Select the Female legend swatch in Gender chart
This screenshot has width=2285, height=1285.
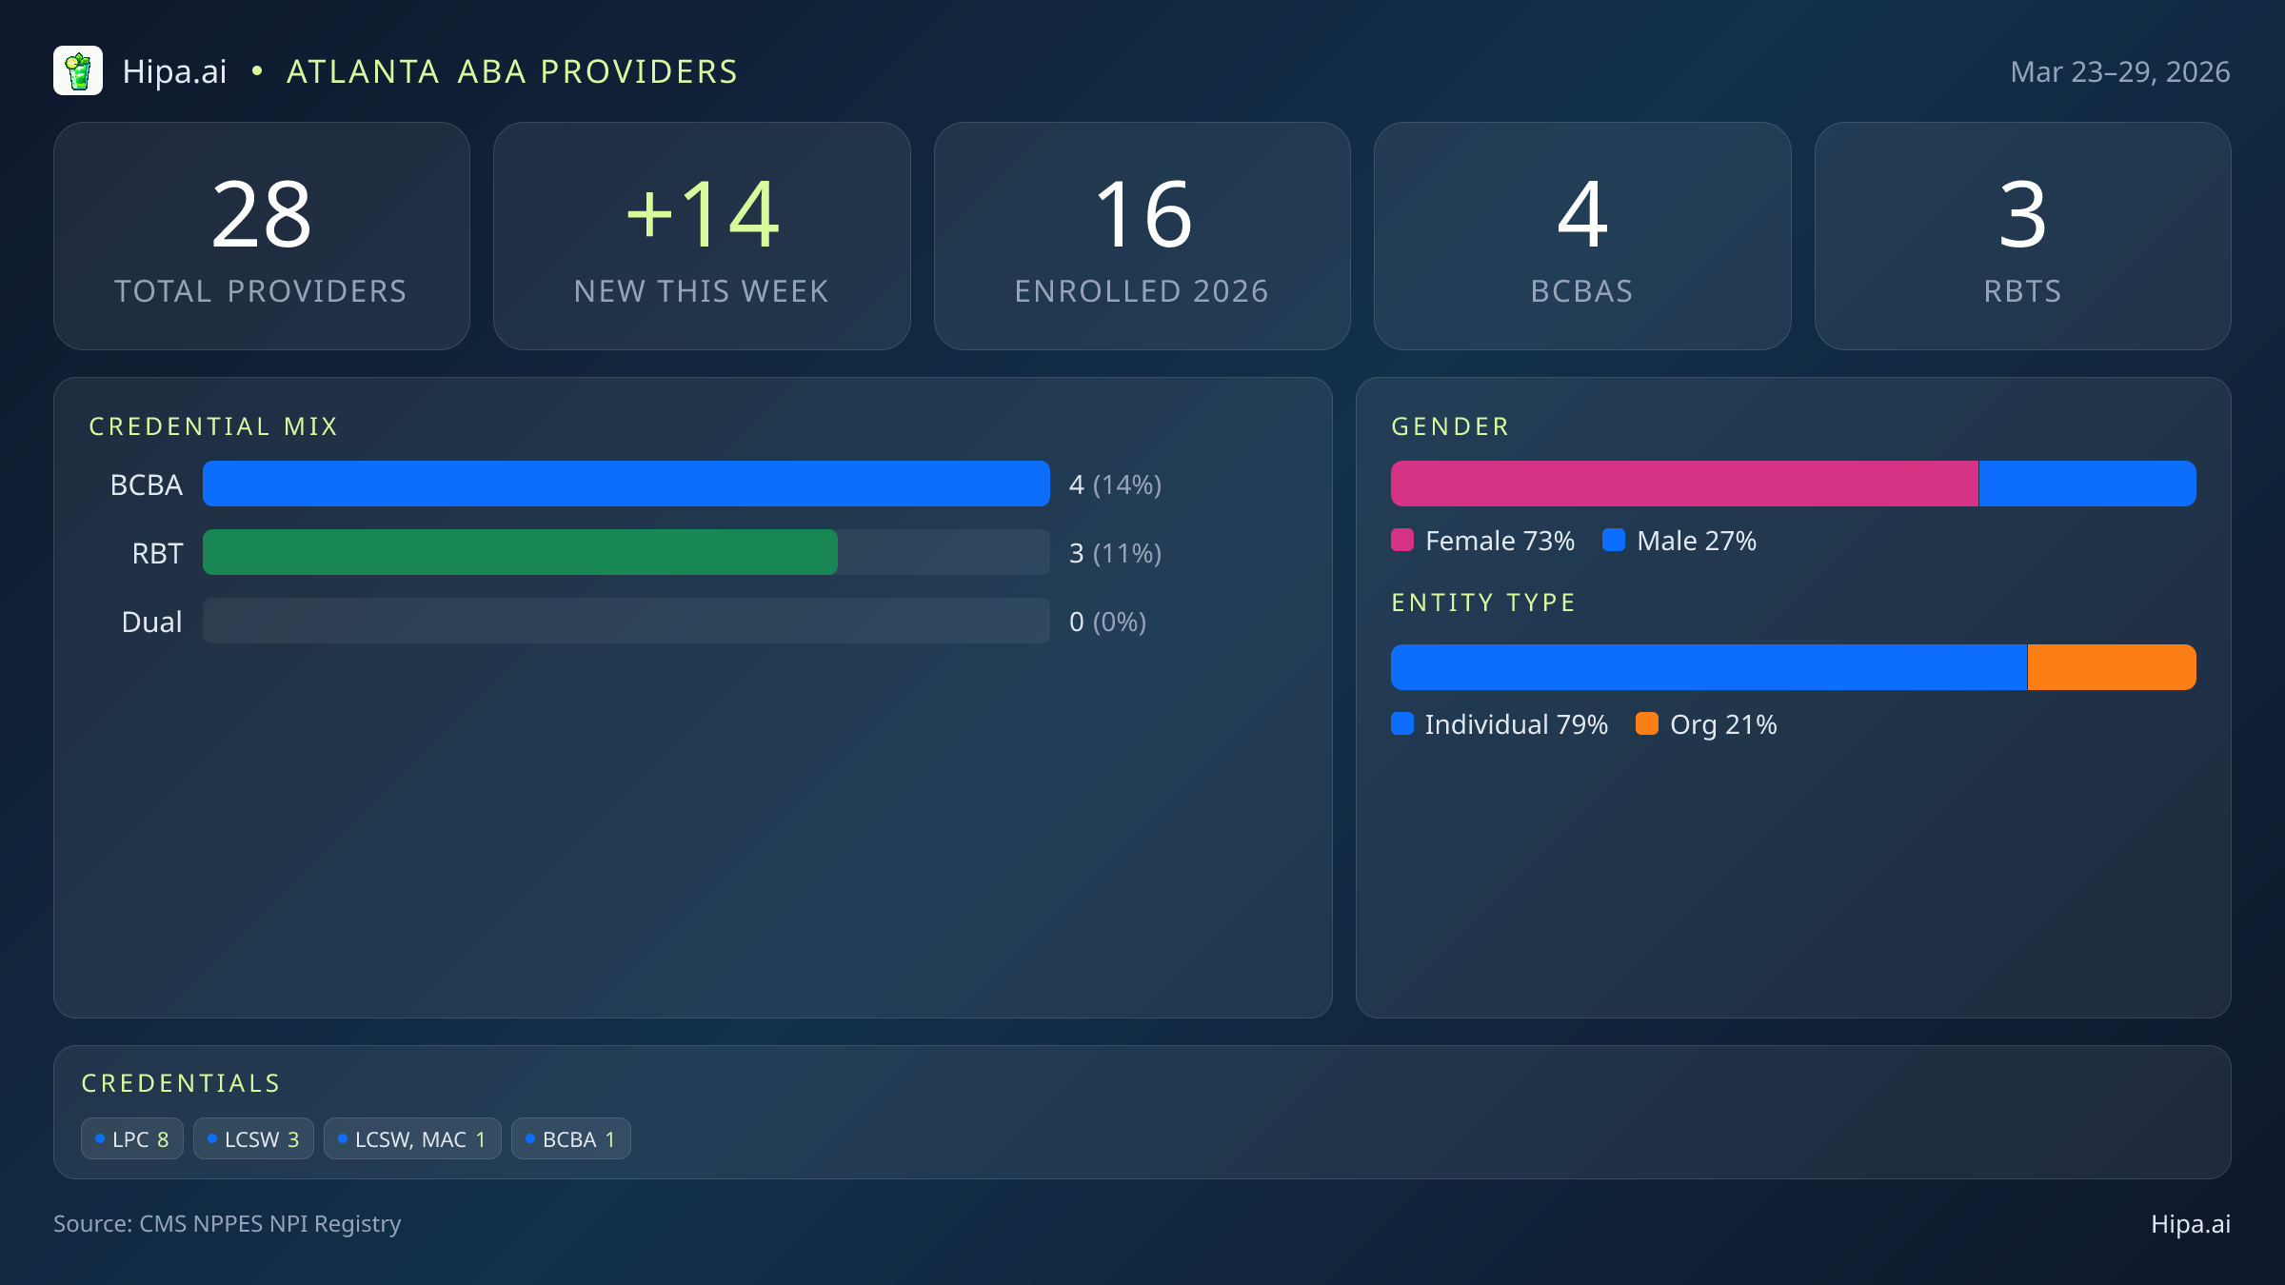pyautogui.click(x=1402, y=540)
